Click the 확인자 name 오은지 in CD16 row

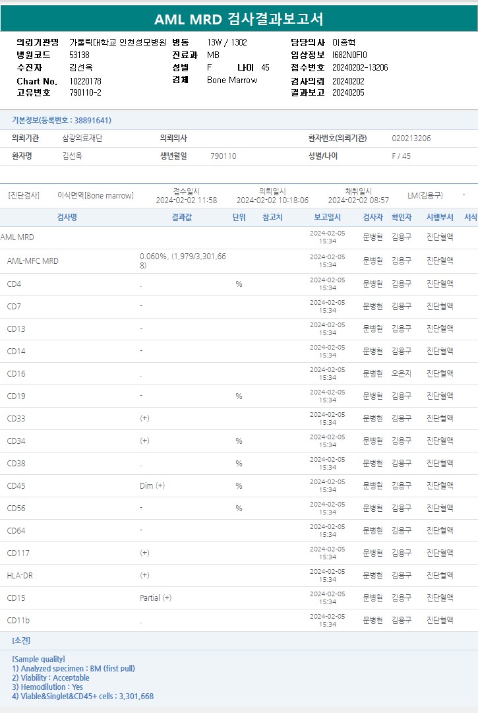pos(402,374)
